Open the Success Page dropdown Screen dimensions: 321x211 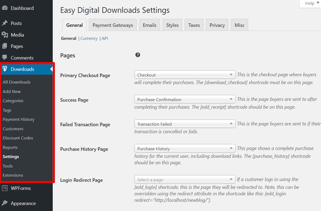click(185, 99)
